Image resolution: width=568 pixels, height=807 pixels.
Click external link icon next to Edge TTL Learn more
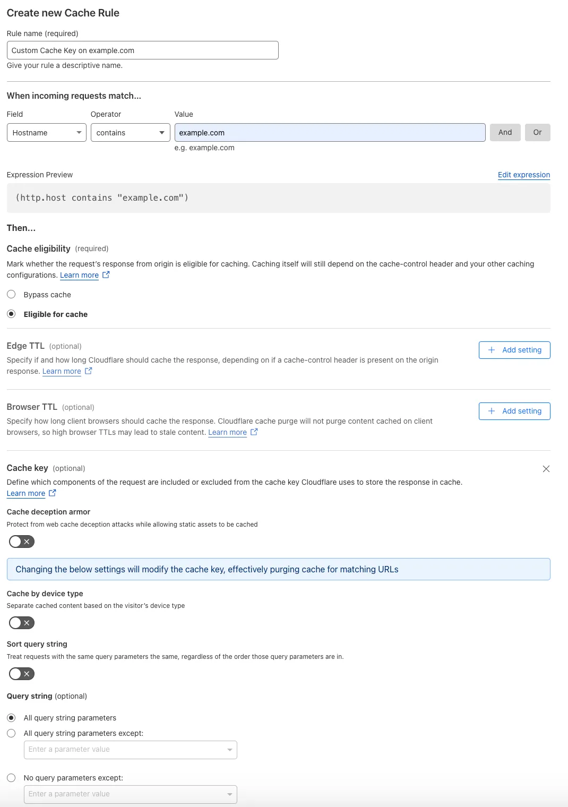pos(89,371)
